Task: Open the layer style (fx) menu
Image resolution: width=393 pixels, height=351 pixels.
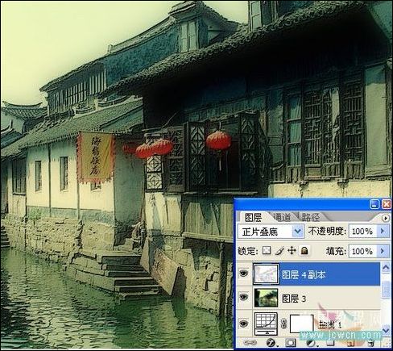Action: point(271,343)
